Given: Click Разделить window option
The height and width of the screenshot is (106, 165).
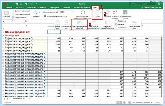Looking at the screenshot, I should [121, 21].
